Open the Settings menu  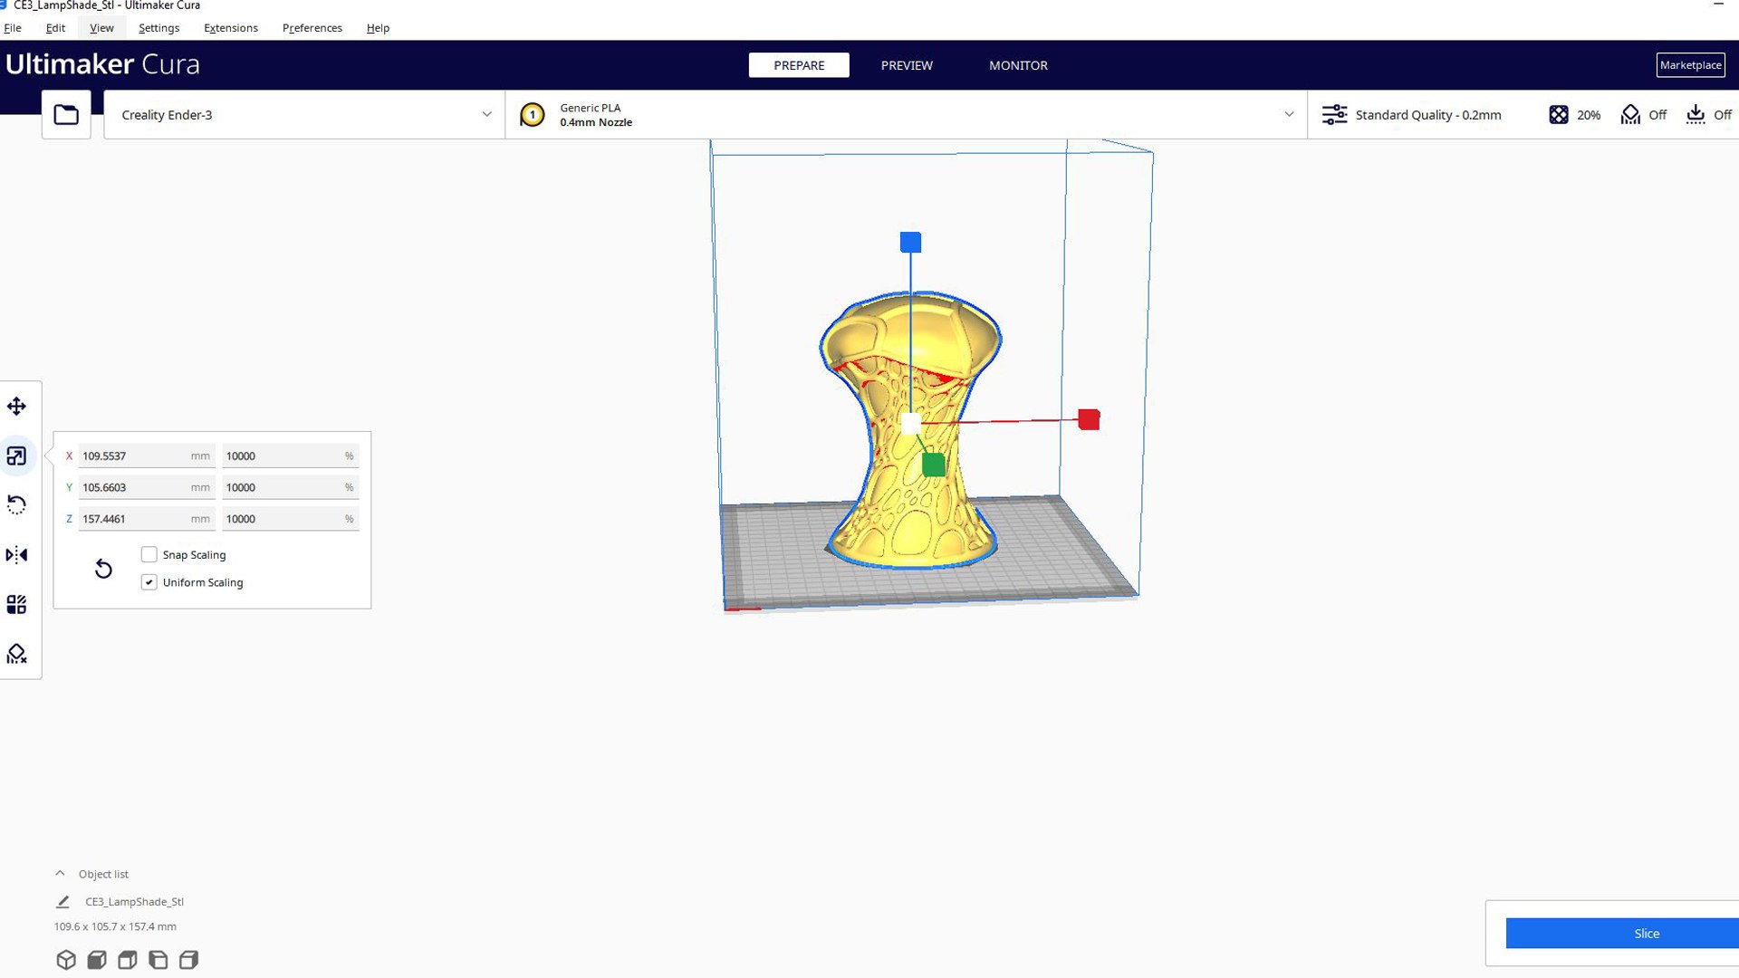click(x=159, y=28)
